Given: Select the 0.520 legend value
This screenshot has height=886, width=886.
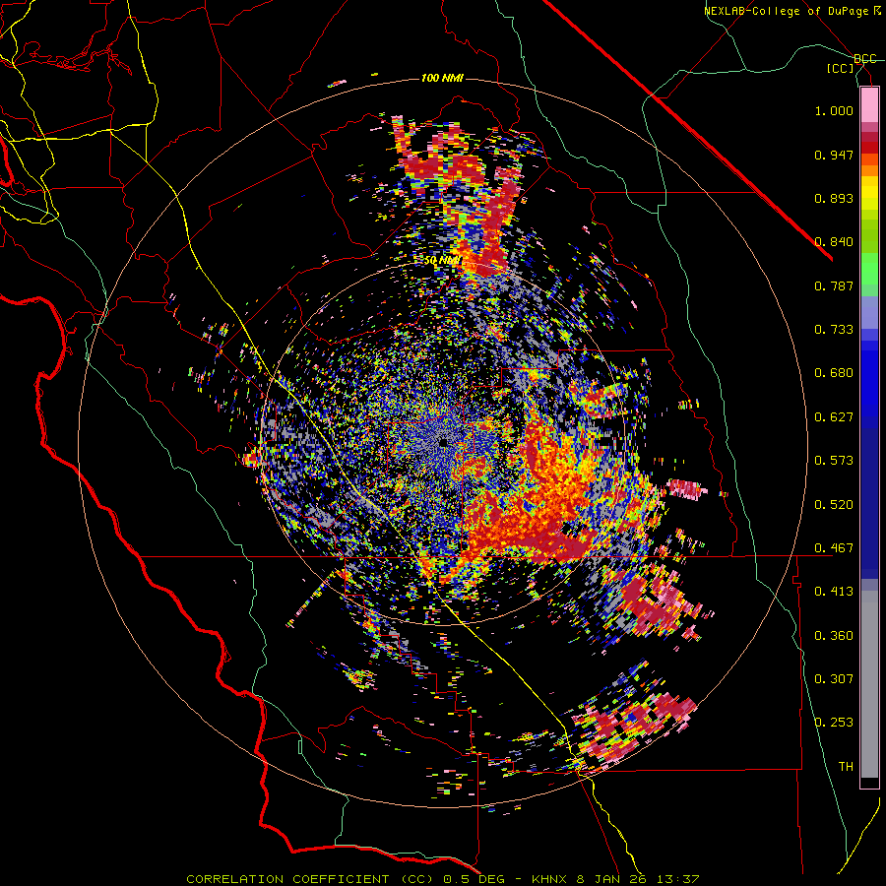Looking at the screenshot, I should [x=834, y=505].
